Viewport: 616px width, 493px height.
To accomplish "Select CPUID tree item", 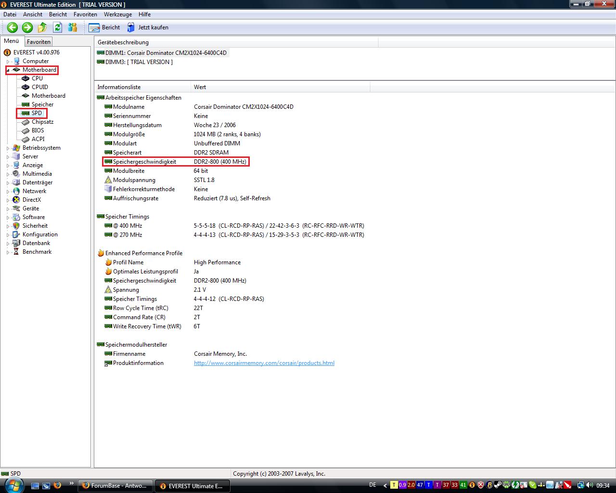I will (x=40, y=87).
